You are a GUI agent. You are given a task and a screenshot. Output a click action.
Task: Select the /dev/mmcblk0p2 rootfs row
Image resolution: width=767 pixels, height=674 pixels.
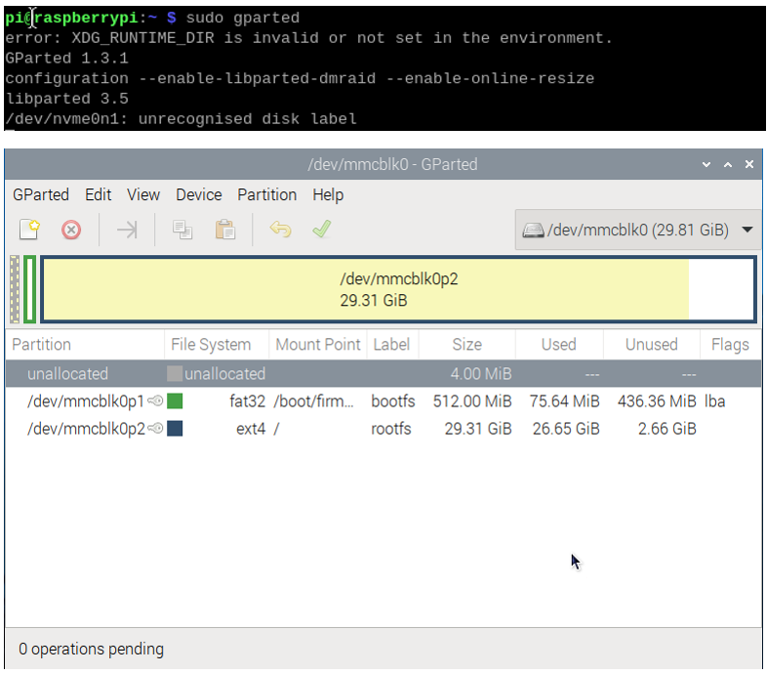[x=383, y=429]
